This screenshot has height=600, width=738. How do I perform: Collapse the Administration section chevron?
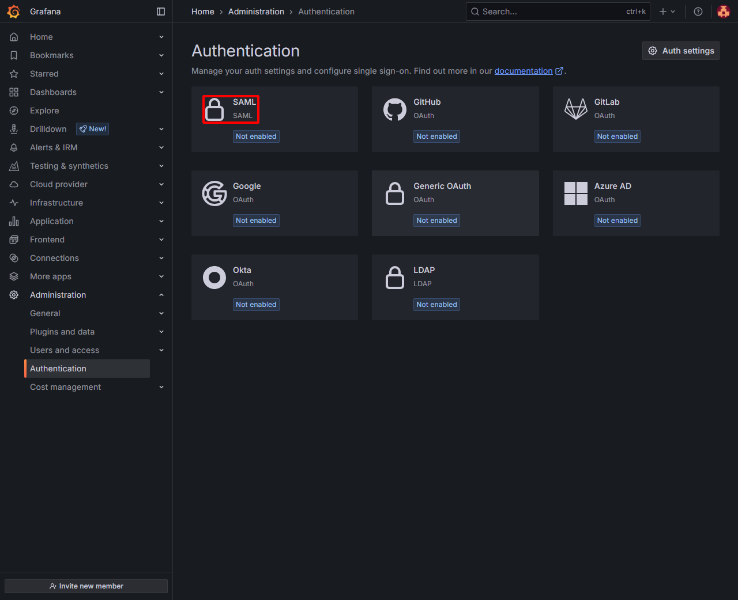(161, 295)
